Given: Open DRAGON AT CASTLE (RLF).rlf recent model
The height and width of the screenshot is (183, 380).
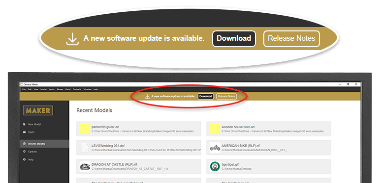Looking at the screenshot, I should tap(139, 167).
